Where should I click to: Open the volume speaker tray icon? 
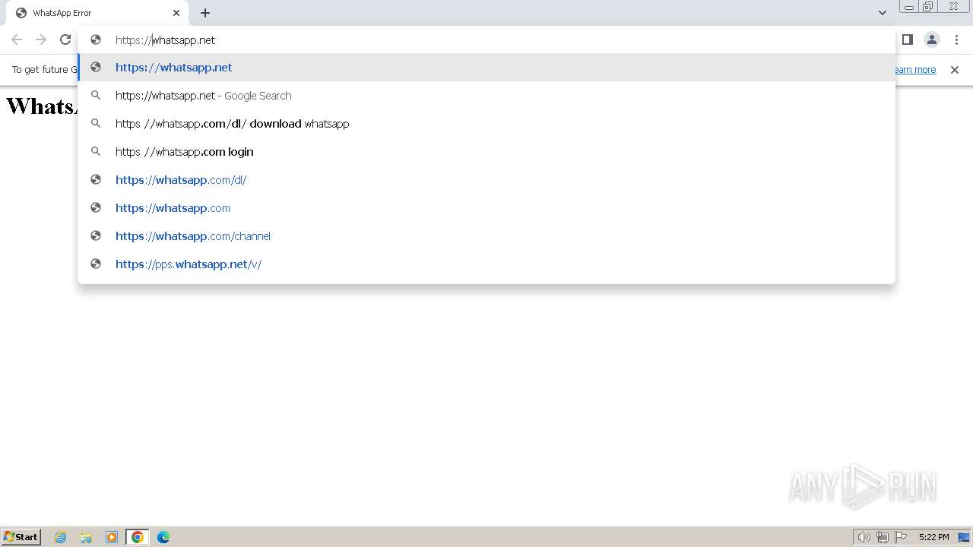point(864,537)
